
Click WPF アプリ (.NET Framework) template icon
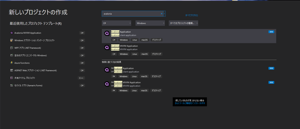pyautogui.click(x=11, y=48)
